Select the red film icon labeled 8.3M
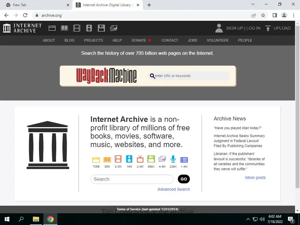This screenshot has height=225, width=300. click(118, 159)
